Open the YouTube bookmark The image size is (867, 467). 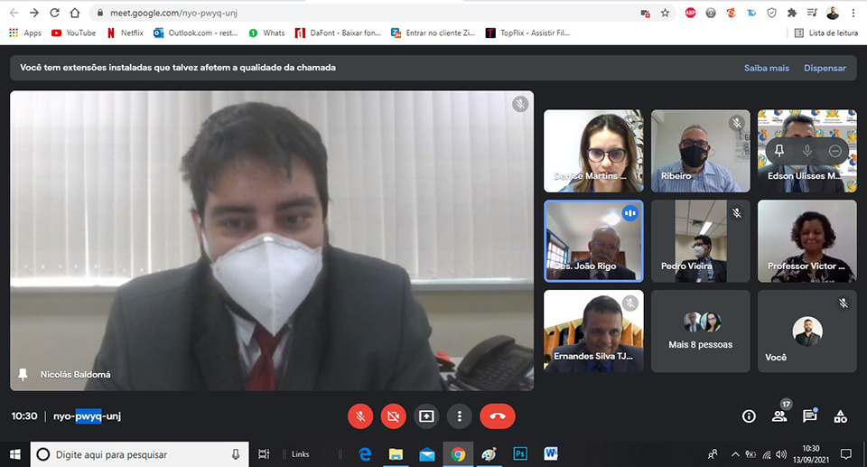(74, 33)
